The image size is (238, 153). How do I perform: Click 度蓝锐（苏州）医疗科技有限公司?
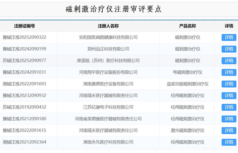pyautogui.click(x=108, y=61)
